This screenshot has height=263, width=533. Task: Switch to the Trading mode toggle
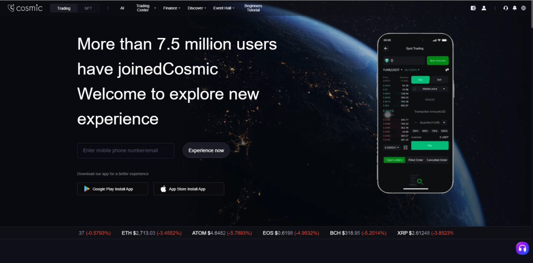(x=64, y=8)
